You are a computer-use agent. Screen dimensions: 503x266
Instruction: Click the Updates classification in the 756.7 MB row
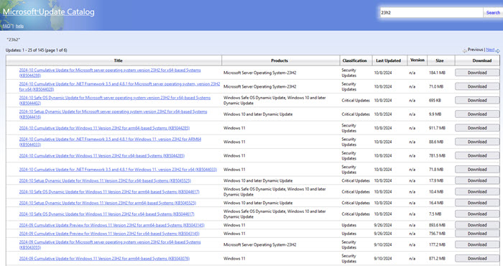click(x=349, y=233)
